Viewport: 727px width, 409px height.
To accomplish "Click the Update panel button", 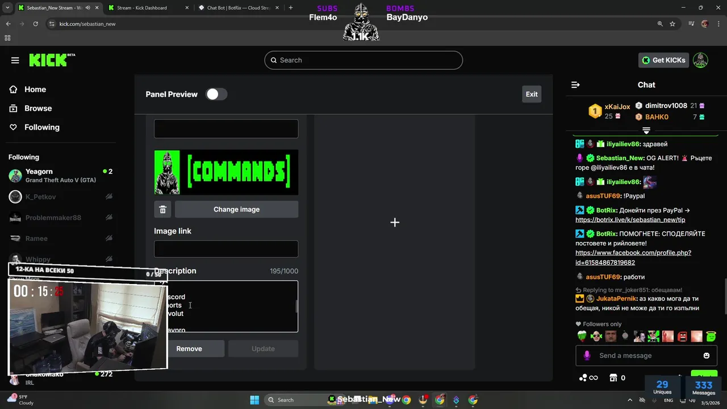I will pyautogui.click(x=263, y=349).
